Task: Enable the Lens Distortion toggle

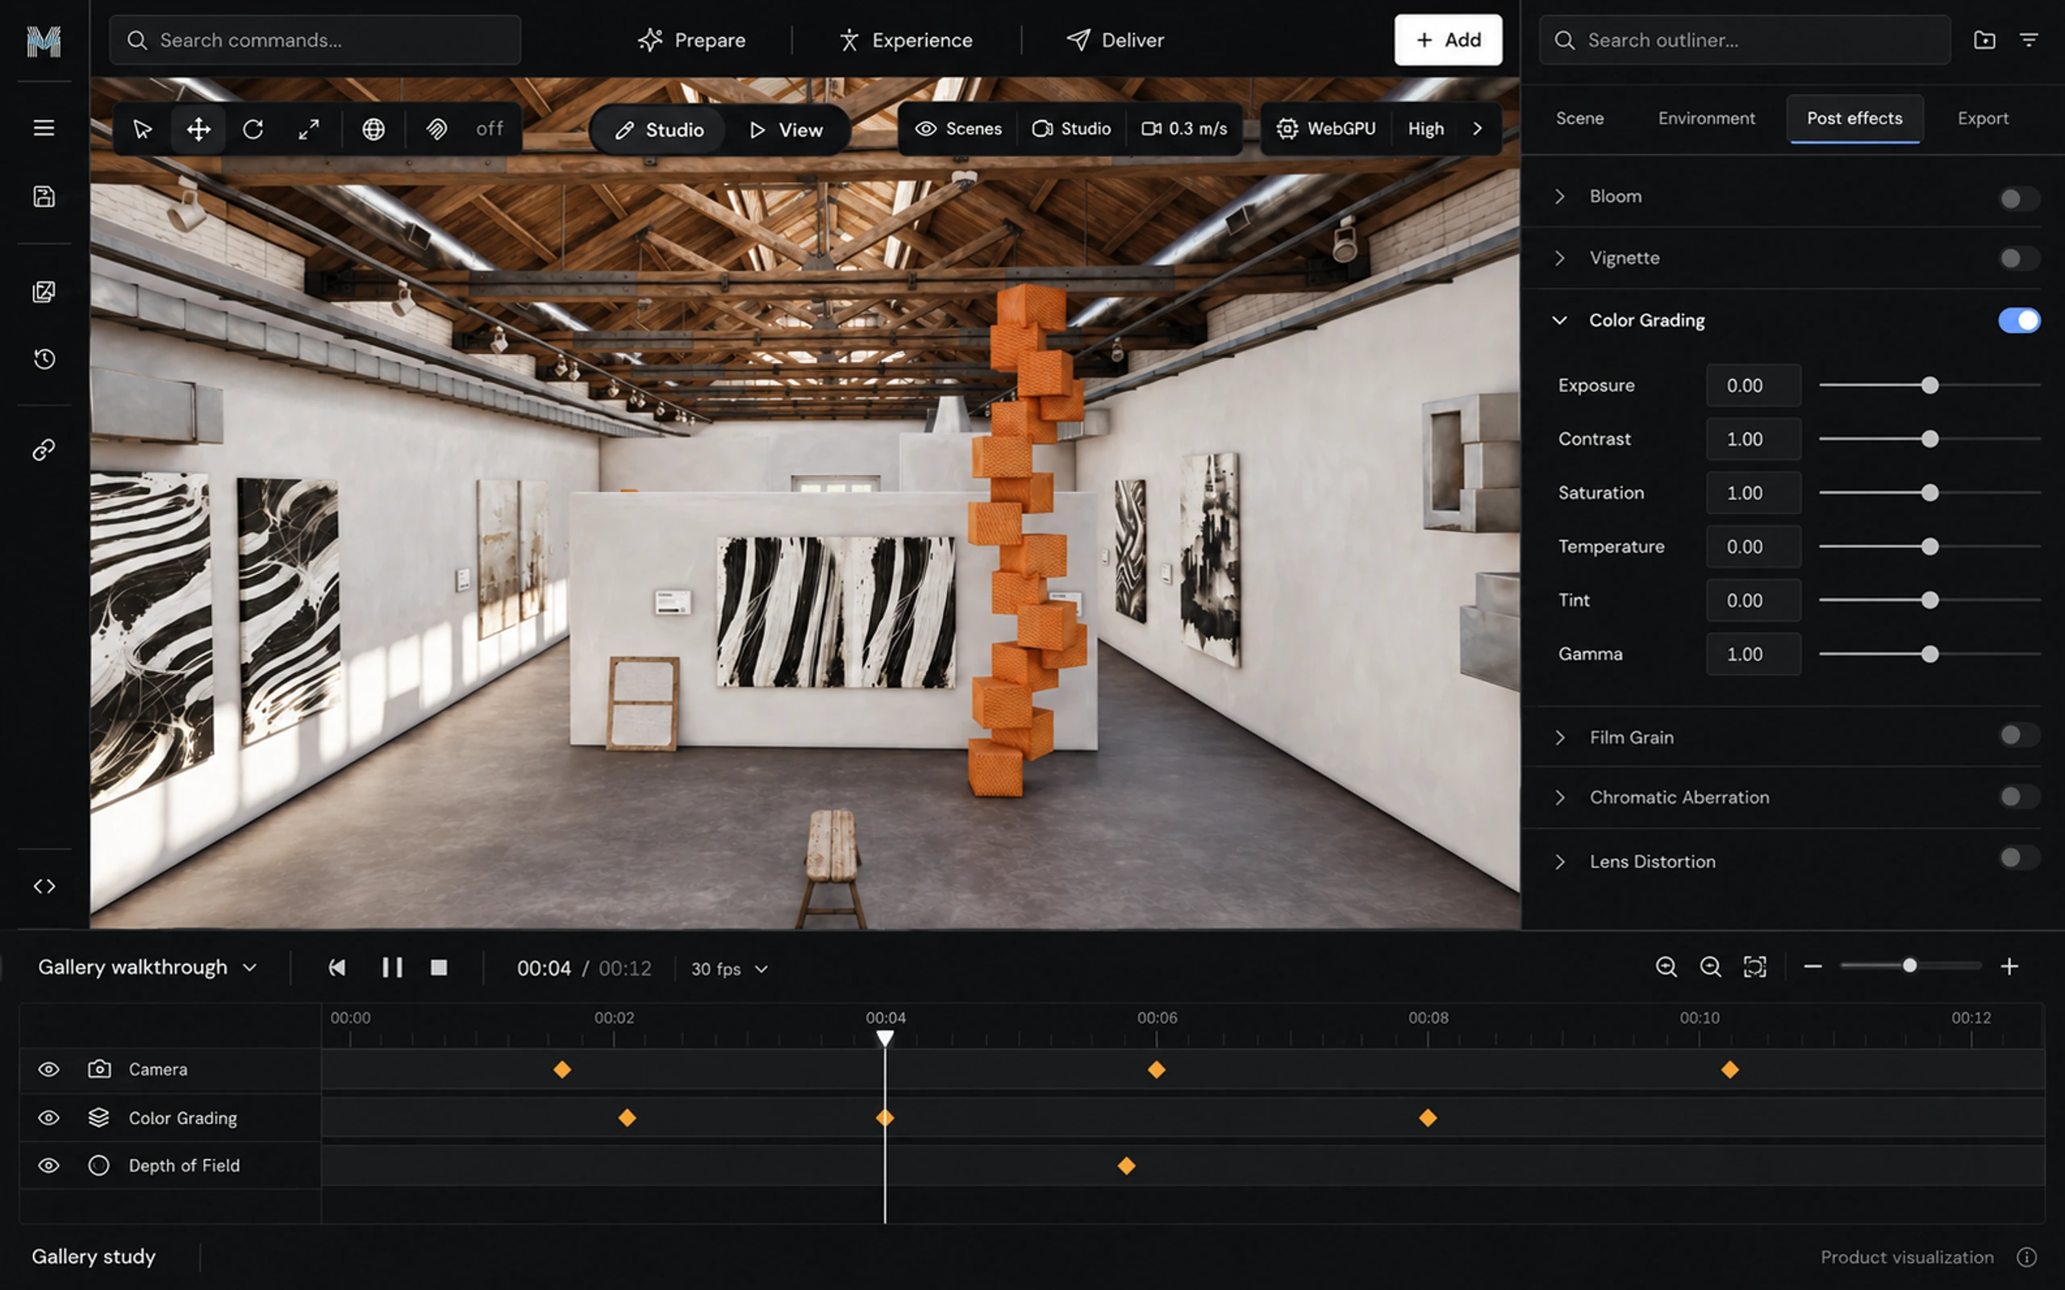Action: click(2019, 857)
